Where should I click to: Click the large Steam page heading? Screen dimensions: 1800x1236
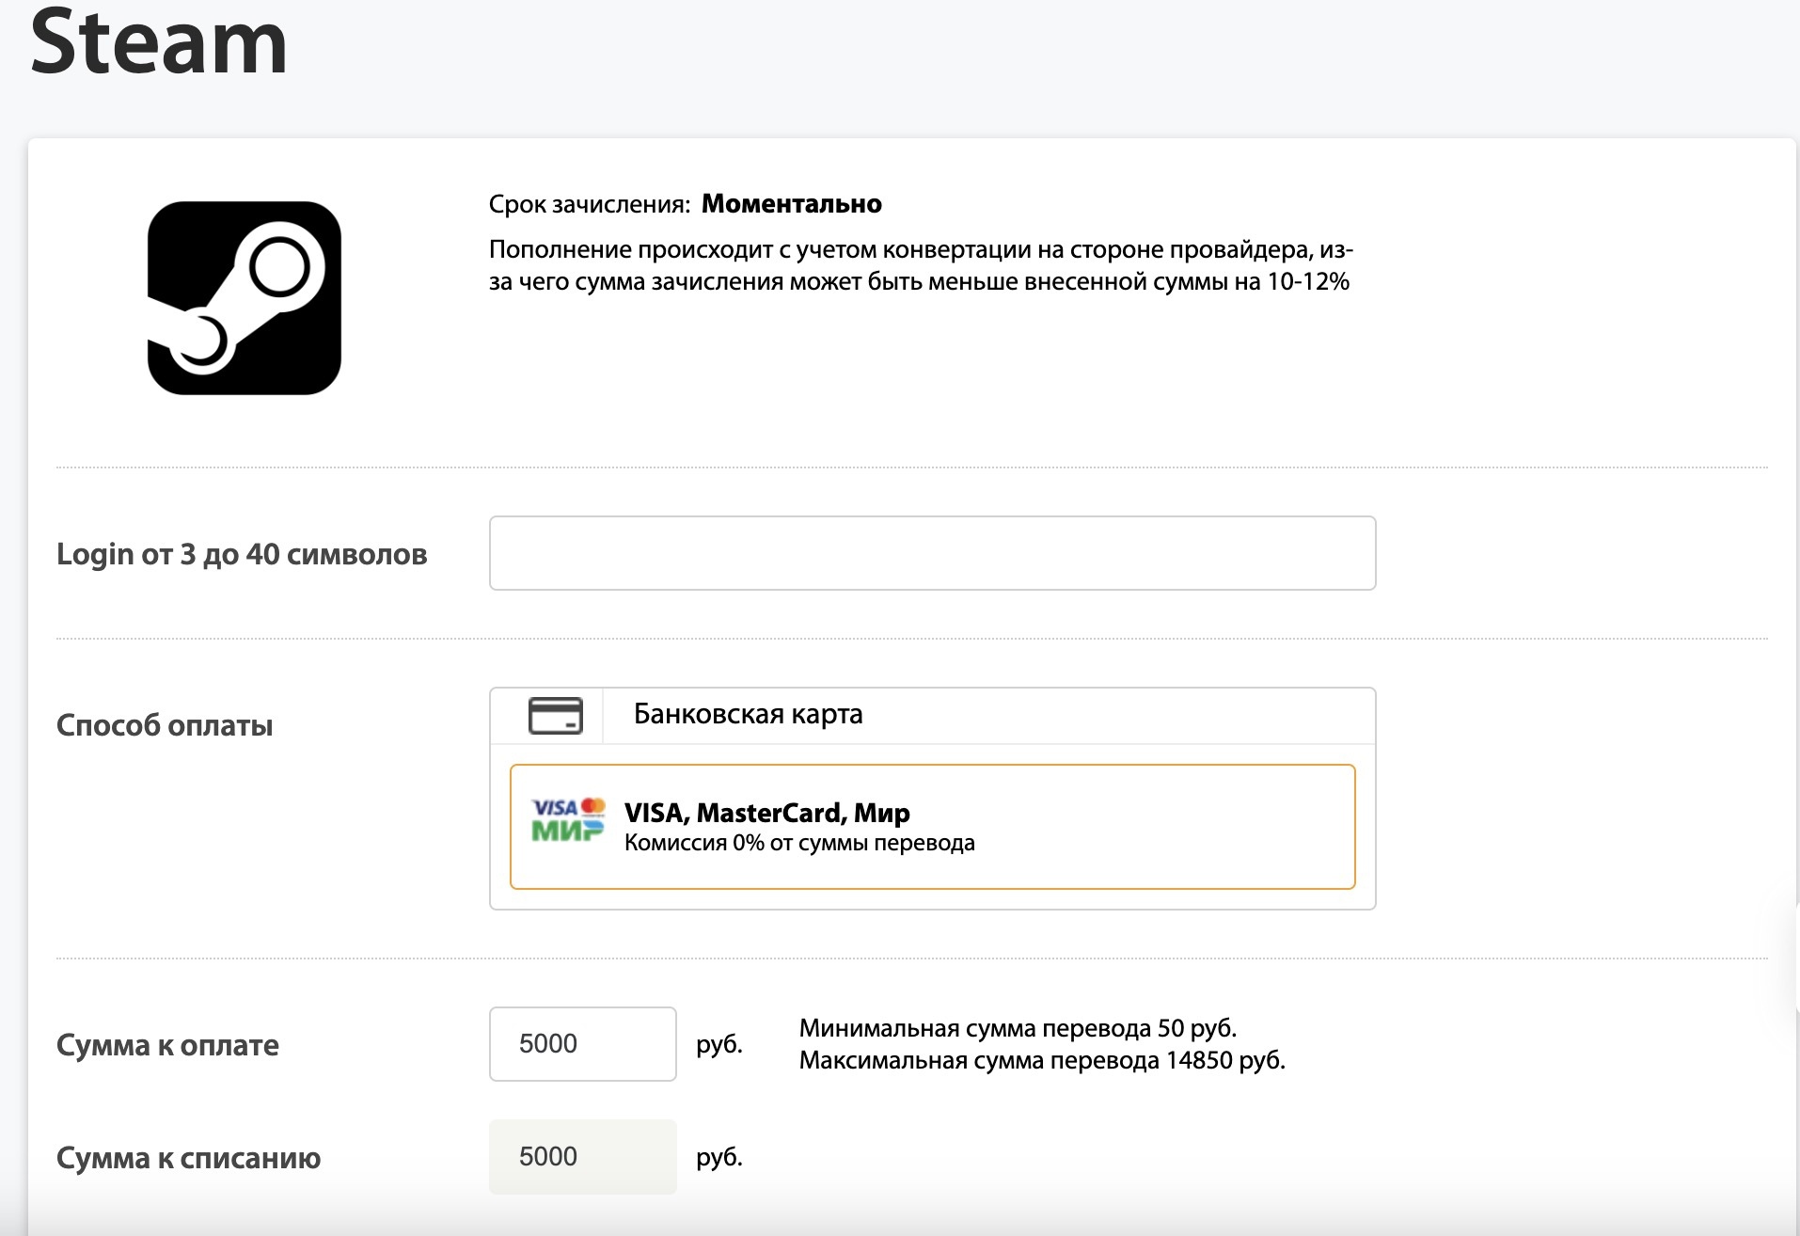click(x=158, y=42)
